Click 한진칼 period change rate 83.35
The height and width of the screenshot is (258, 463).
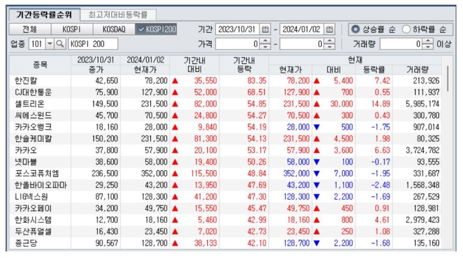(x=257, y=81)
